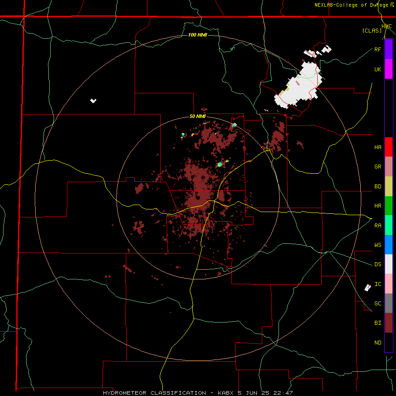Select the GC gray legend swatch
The width and height of the screenshot is (396, 396).
pos(389,303)
